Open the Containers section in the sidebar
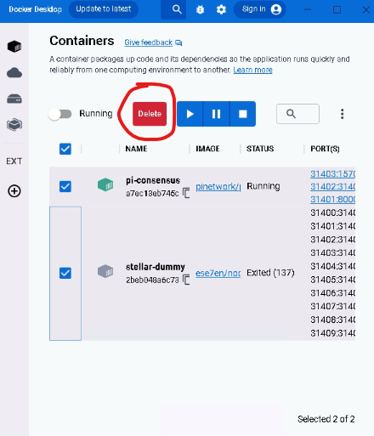The image size is (374, 436). tap(14, 47)
